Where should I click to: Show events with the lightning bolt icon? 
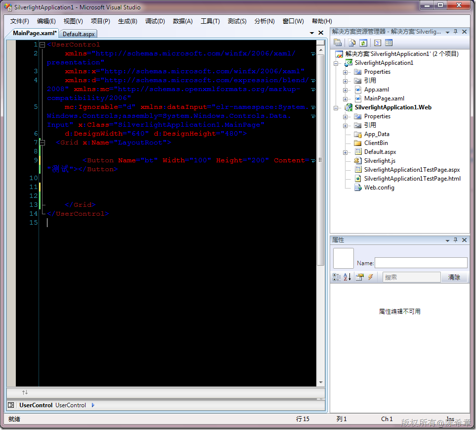pos(370,277)
